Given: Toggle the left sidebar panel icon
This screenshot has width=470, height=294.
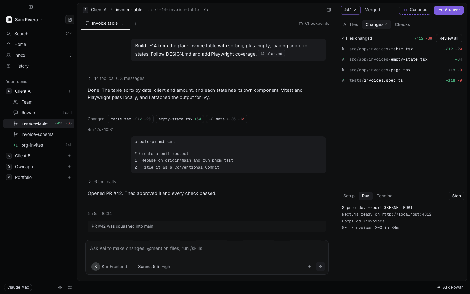Looking at the screenshot, I should click(31, 7).
